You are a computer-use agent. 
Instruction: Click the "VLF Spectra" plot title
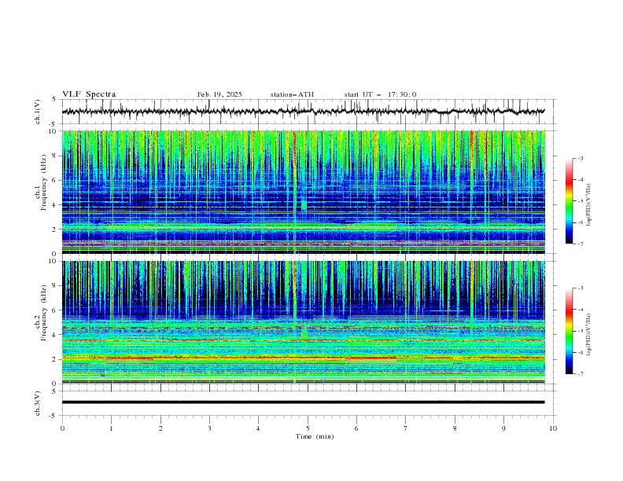click(89, 94)
